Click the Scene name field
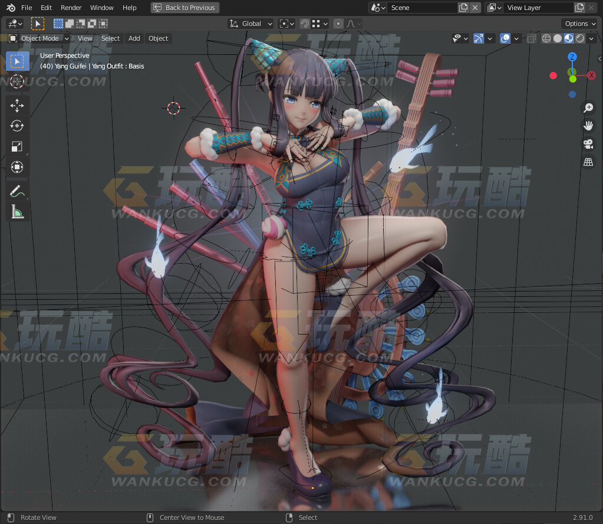The width and height of the screenshot is (603, 524). [x=423, y=8]
